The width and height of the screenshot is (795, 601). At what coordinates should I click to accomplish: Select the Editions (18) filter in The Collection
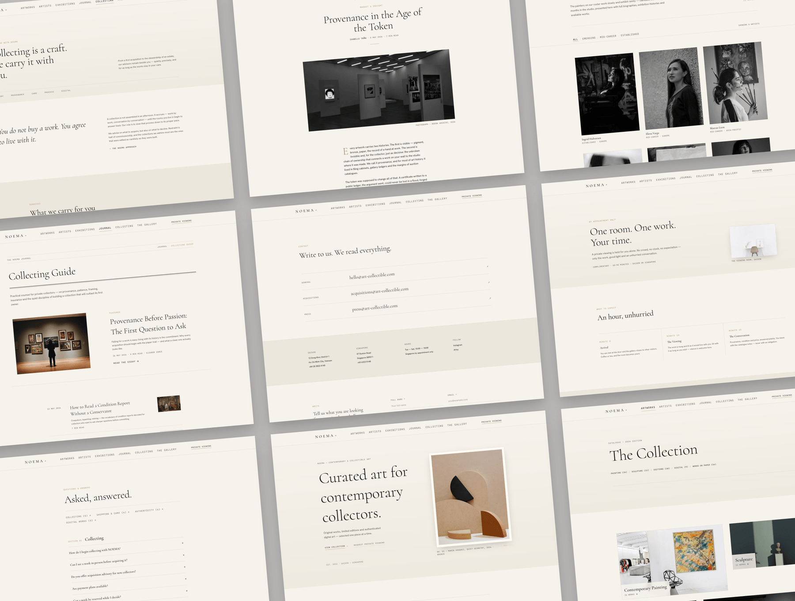point(662,469)
